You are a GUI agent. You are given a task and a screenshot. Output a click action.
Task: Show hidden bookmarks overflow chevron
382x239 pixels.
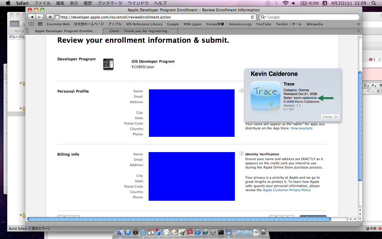pyautogui.click(x=358, y=24)
